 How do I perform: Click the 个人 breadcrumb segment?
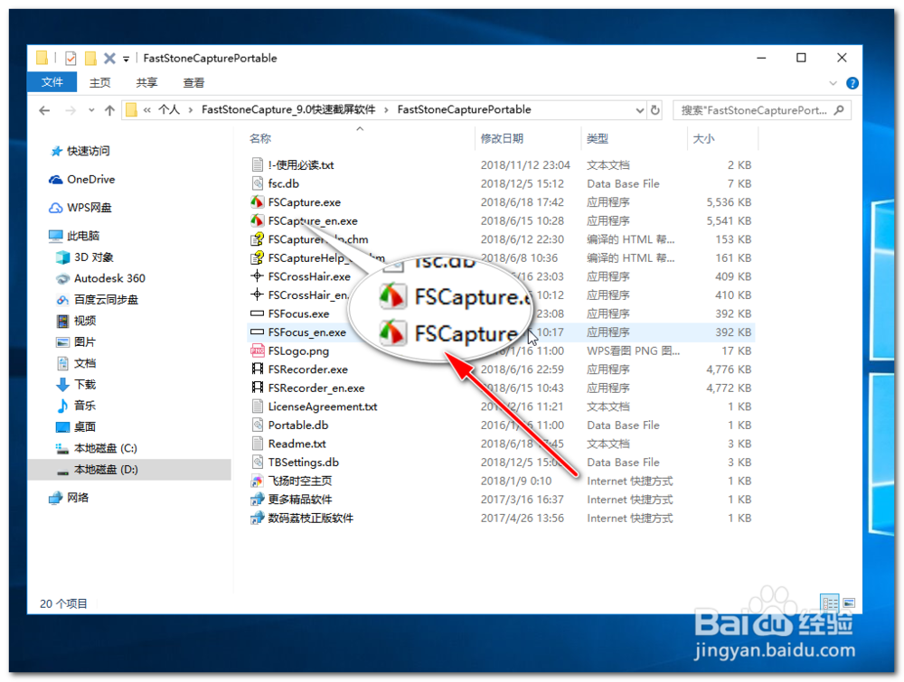[169, 109]
